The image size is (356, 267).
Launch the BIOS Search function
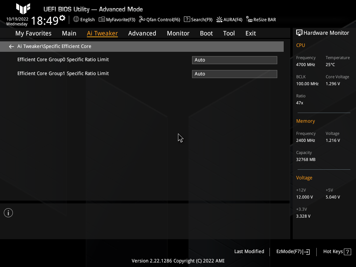tap(198, 19)
